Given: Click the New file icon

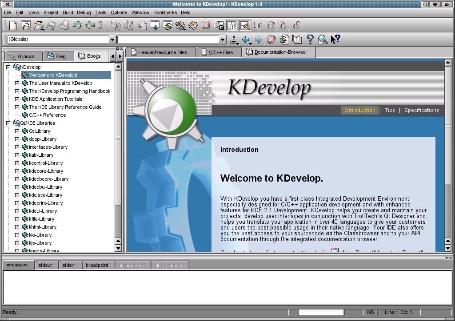Looking at the screenshot, I should pyautogui.click(x=13, y=25).
